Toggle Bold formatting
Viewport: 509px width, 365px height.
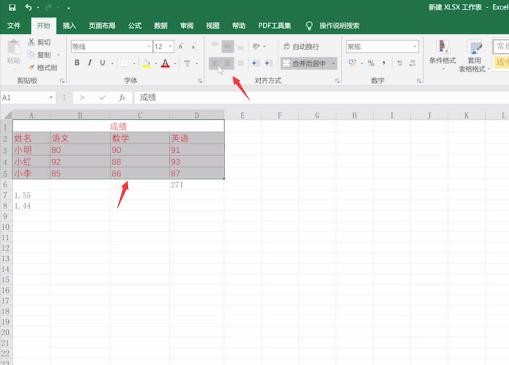coord(77,63)
